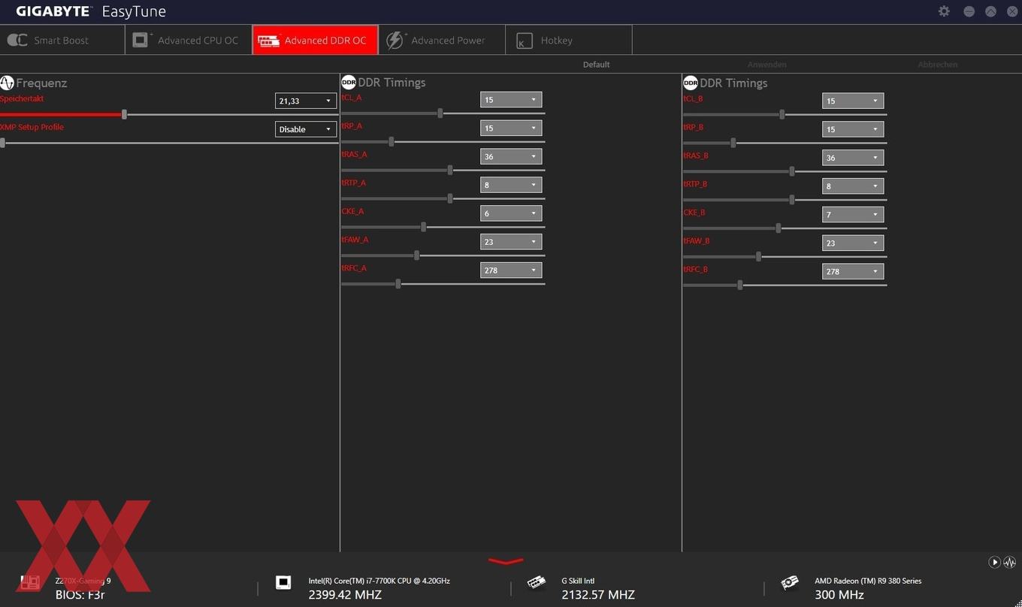This screenshot has height=607, width=1022.
Task: Open the Speichertakt 21,33 dropdown
Action: pyautogui.click(x=306, y=101)
